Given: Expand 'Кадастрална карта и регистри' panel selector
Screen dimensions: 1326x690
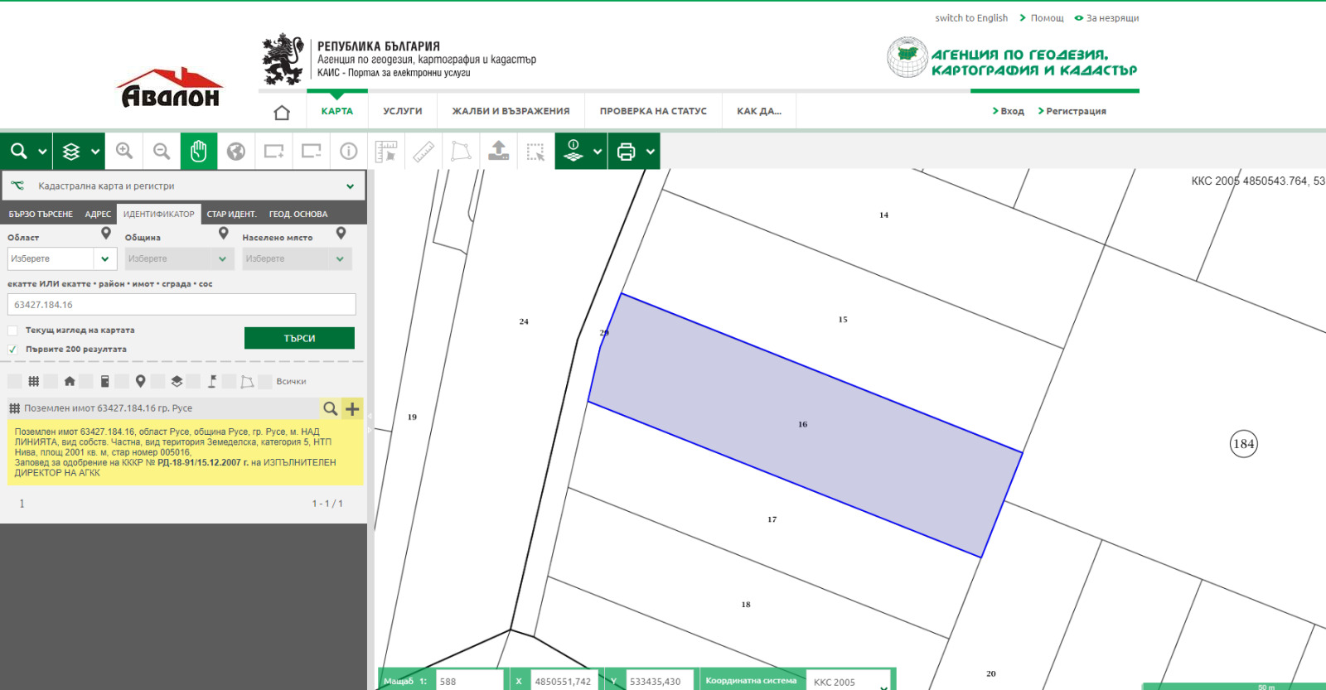Looking at the screenshot, I should pyautogui.click(x=350, y=186).
